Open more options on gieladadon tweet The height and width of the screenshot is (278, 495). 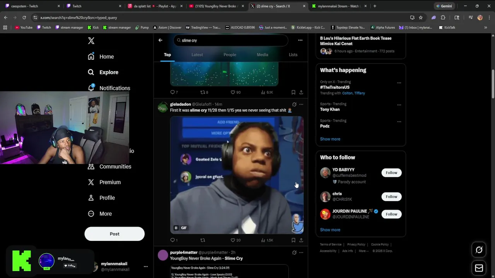pyautogui.click(x=301, y=104)
